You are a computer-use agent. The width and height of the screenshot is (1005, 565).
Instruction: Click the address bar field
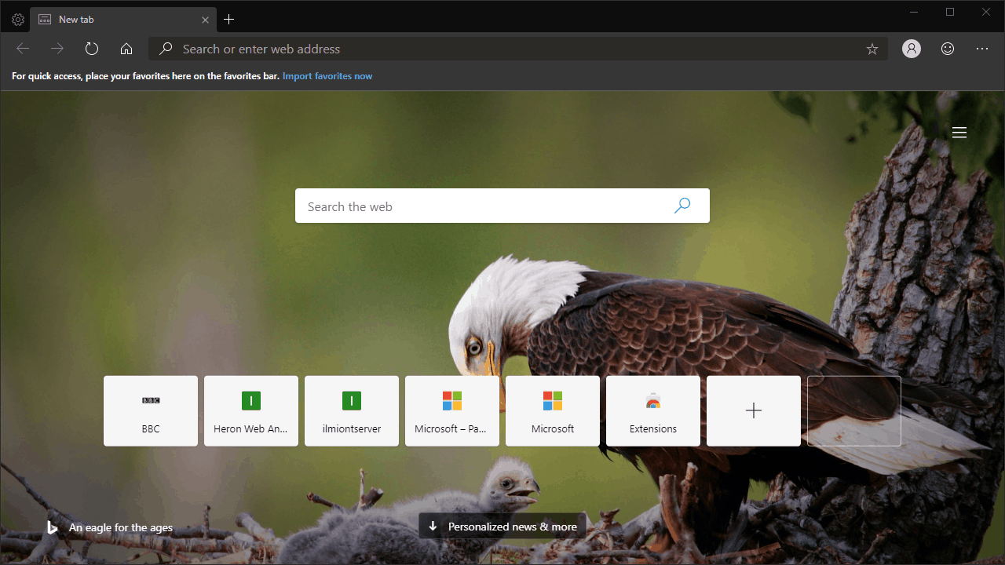click(x=518, y=49)
